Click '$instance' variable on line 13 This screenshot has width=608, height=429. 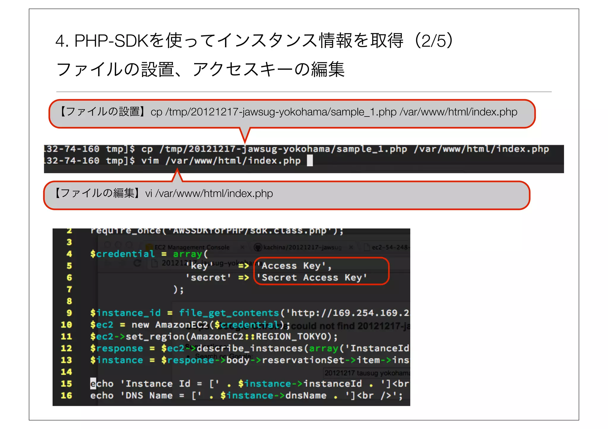(x=116, y=361)
